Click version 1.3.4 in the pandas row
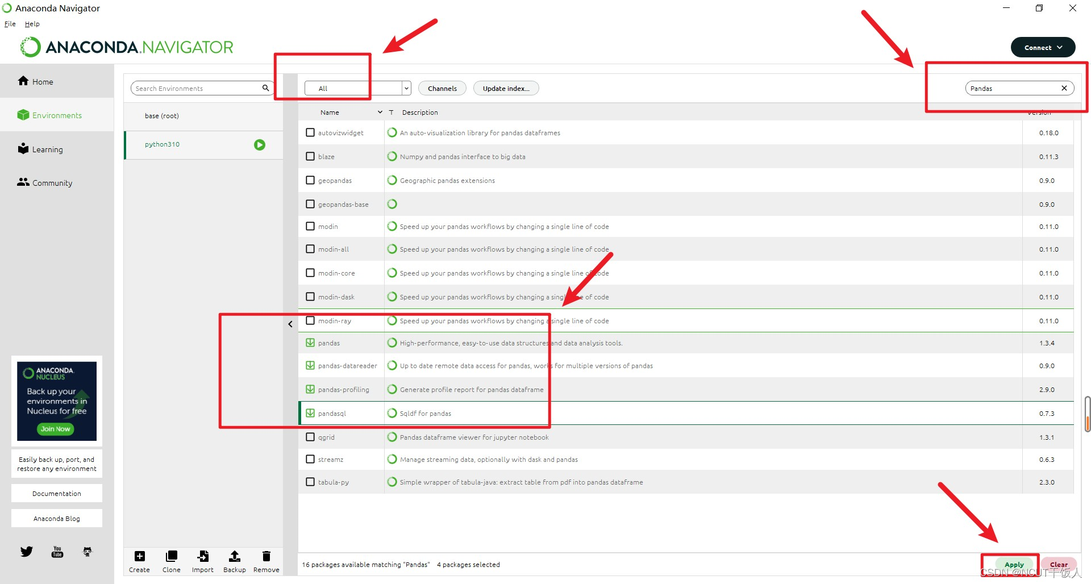This screenshot has width=1091, height=584. point(1047,343)
